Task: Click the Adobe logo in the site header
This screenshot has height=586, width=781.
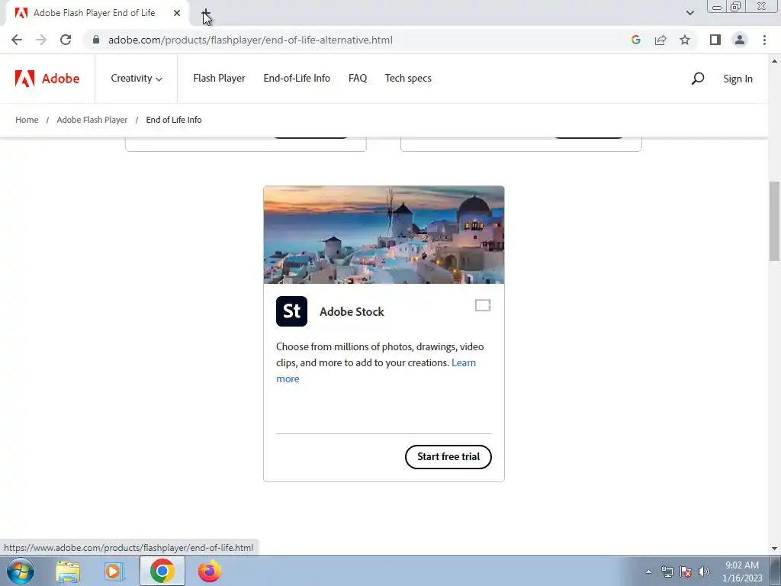Action: (x=47, y=79)
